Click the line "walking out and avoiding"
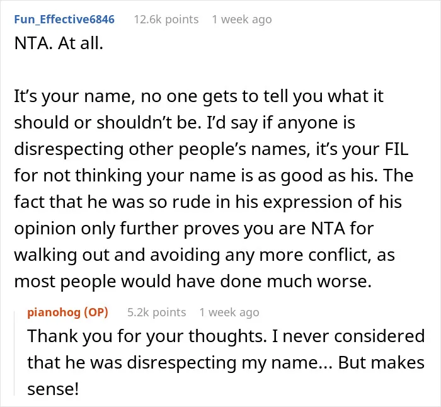Screen dimensions: 441x407 tap(205, 255)
